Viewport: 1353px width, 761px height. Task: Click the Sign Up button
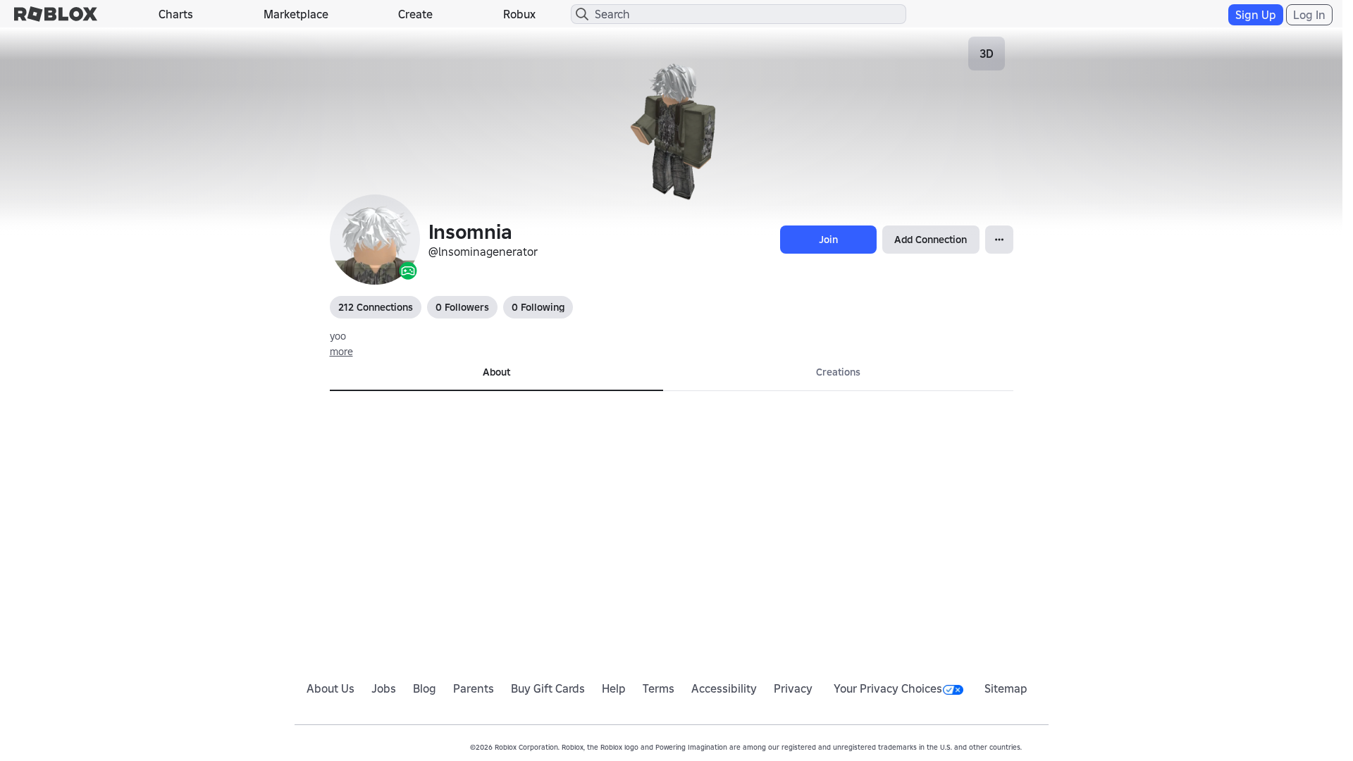(1255, 15)
